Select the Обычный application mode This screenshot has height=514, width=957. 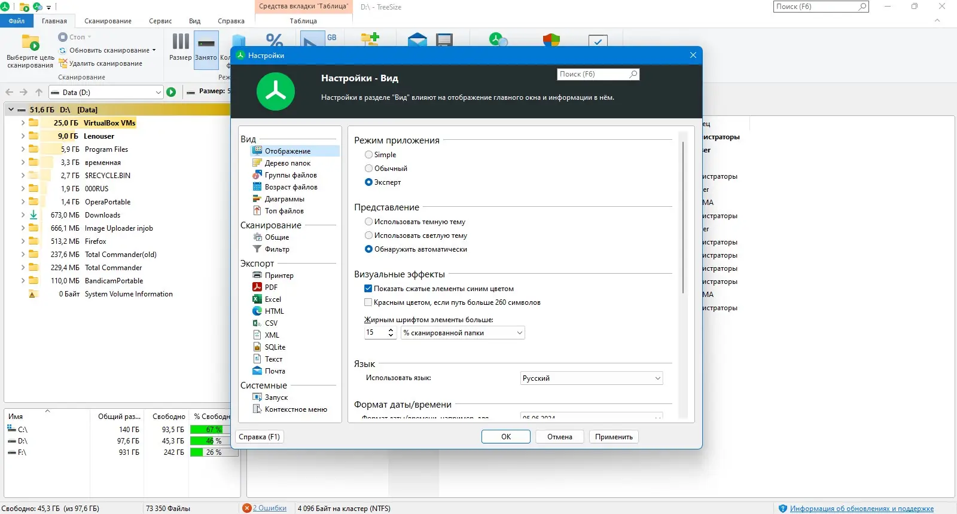pos(368,168)
